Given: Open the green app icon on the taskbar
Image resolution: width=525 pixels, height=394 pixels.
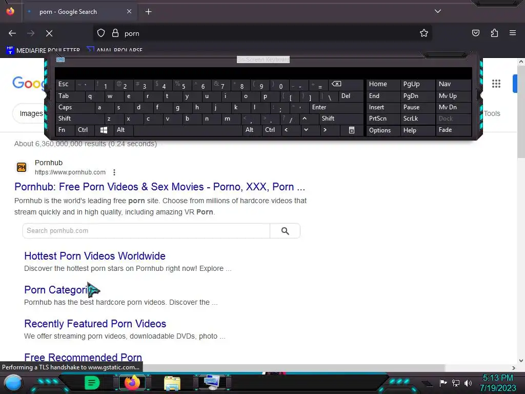Looking at the screenshot, I should pyautogui.click(x=92, y=383).
